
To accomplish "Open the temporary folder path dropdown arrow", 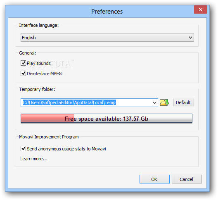I will click(154, 103).
